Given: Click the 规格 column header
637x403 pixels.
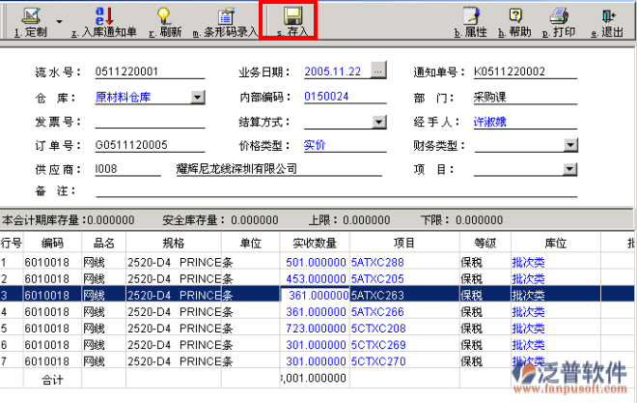Looking at the screenshot, I should coord(174,243).
